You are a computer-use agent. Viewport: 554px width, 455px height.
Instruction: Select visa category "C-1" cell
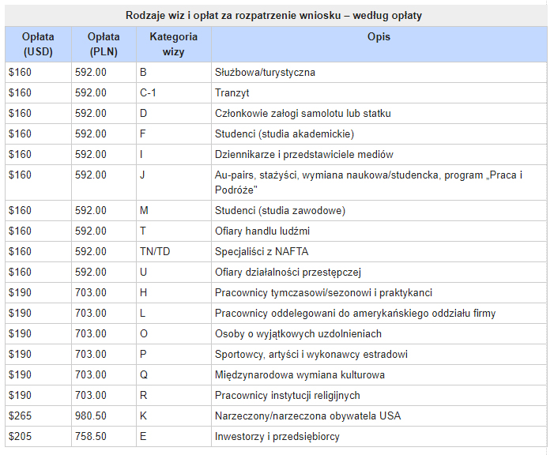[174, 93]
